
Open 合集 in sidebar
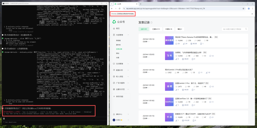coord(117,57)
